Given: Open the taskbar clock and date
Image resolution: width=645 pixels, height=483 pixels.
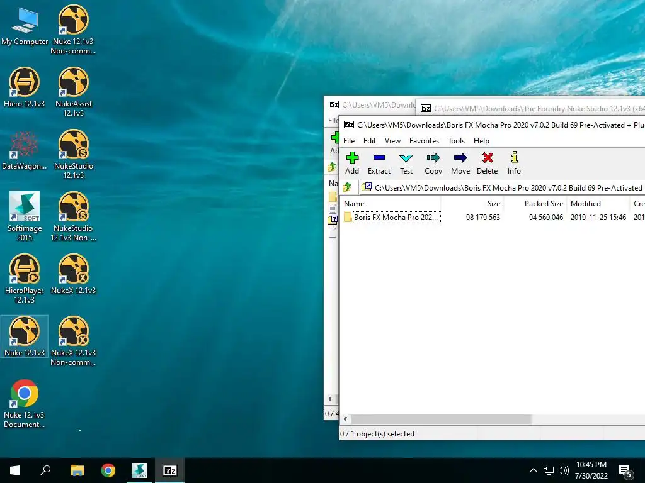Looking at the screenshot, I should point(591,470).
